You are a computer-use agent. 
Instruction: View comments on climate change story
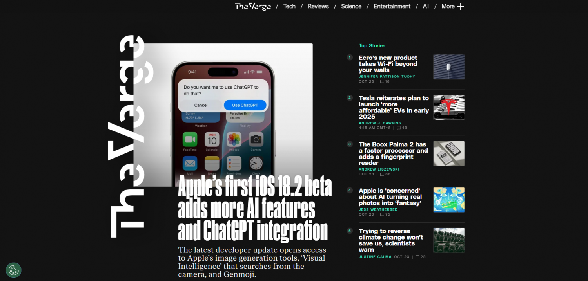pyautogui.click(x=421, y=257)
